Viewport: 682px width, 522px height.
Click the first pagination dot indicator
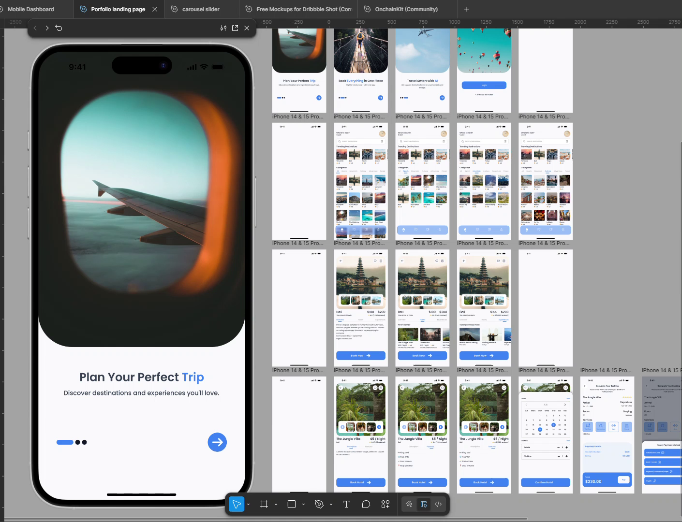click(x=65, y=442)
